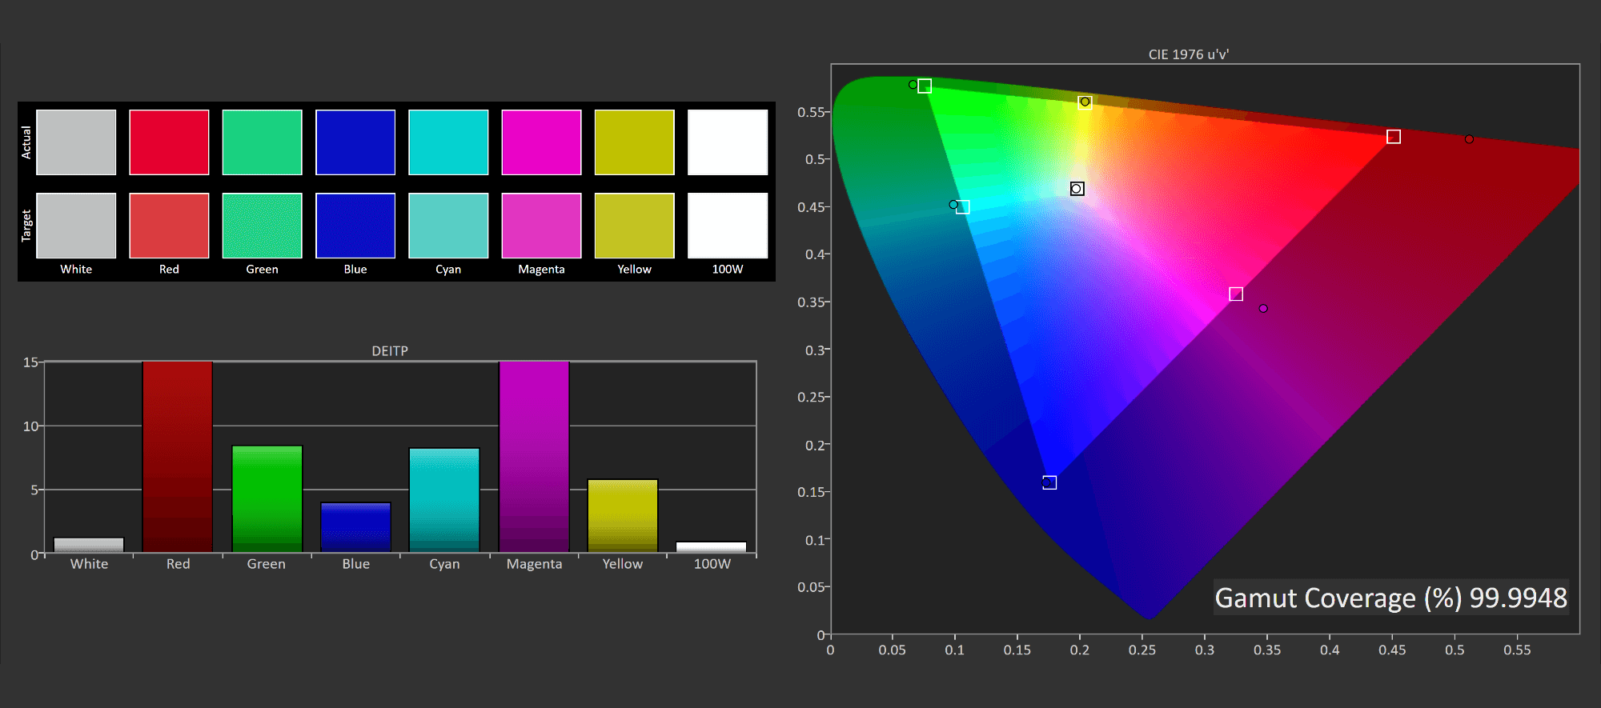Viewport: 1601px width, 708px height.
Task: Select the Target Yellow color swatch
Action: tap(634, 226)
